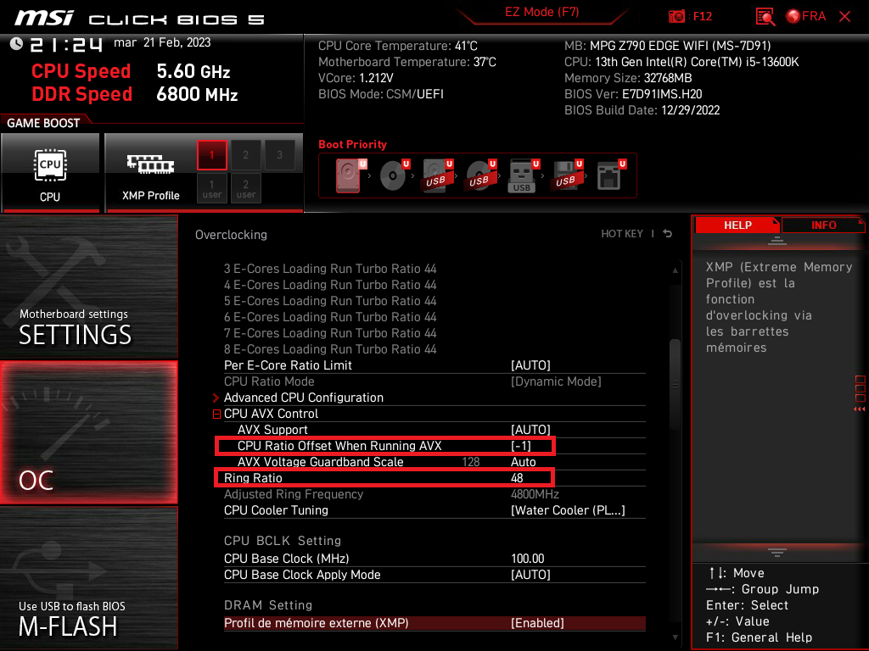Close BIOS with the red X

844,17
